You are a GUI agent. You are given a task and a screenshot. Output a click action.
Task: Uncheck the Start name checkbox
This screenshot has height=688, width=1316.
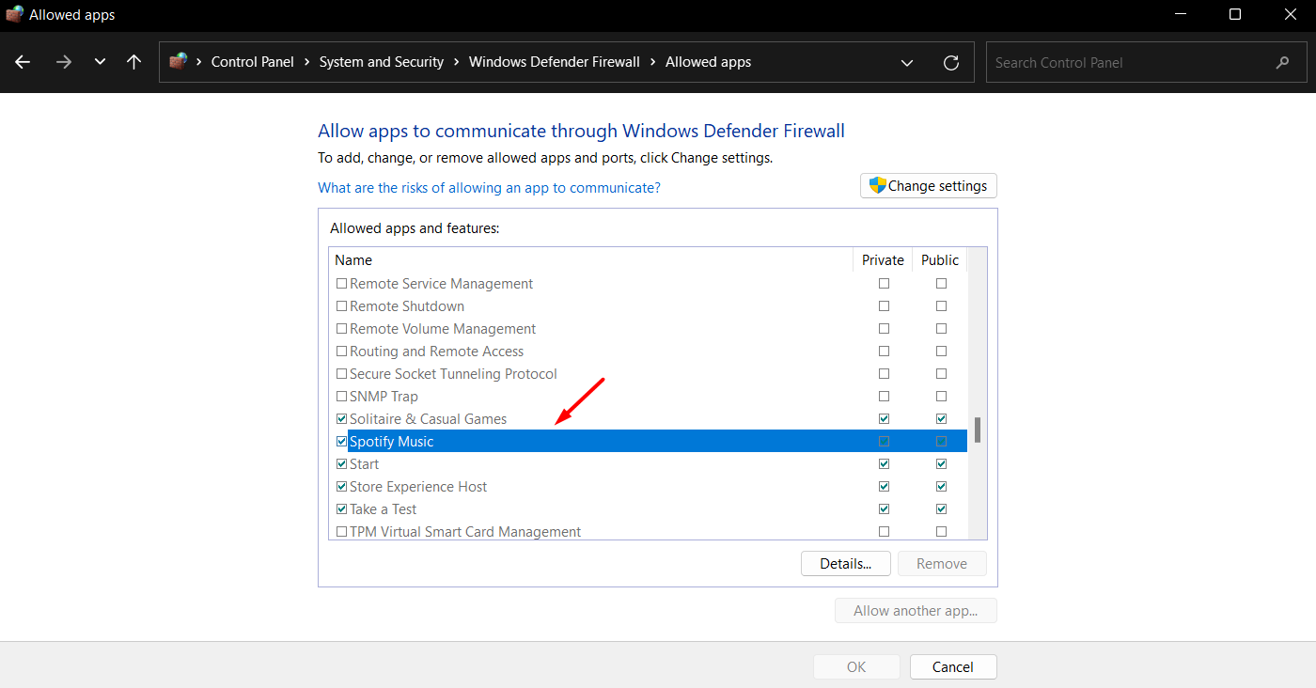click(x=342, y=464)
